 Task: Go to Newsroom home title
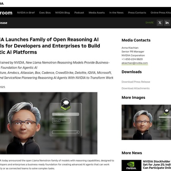6,13
